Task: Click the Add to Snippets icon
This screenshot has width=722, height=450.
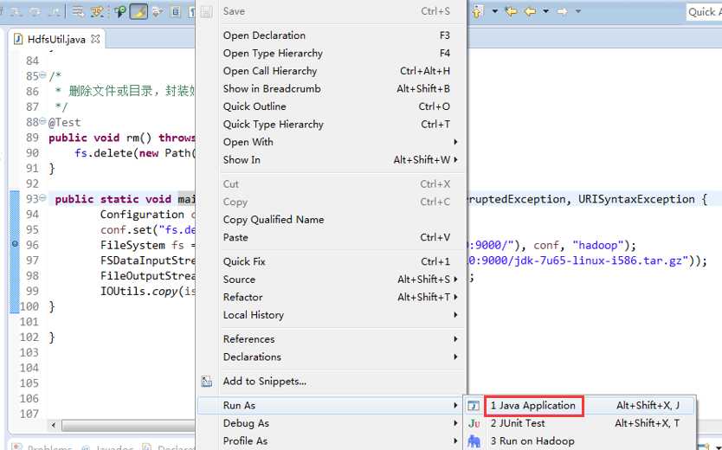Action: pos(207,382)
